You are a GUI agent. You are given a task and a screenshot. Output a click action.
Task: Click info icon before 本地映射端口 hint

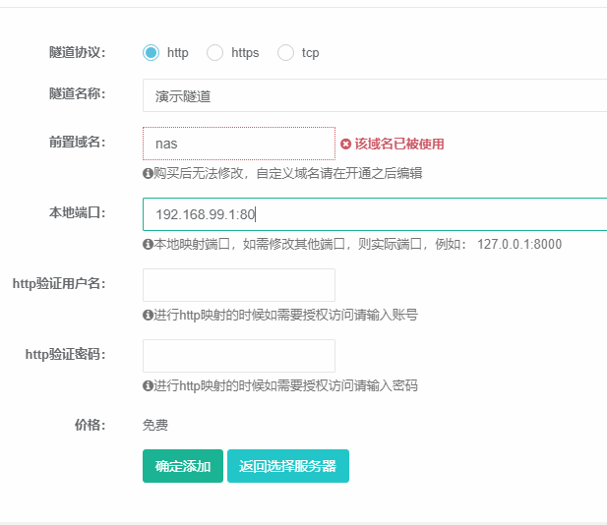coord(148,244)
